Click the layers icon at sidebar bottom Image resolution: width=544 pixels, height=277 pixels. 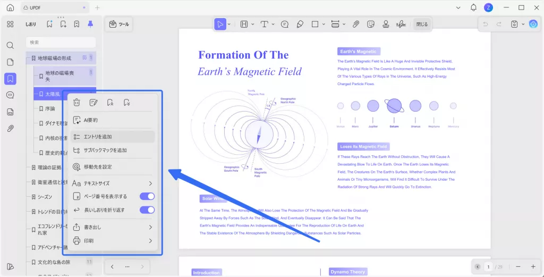pos(11,266)
